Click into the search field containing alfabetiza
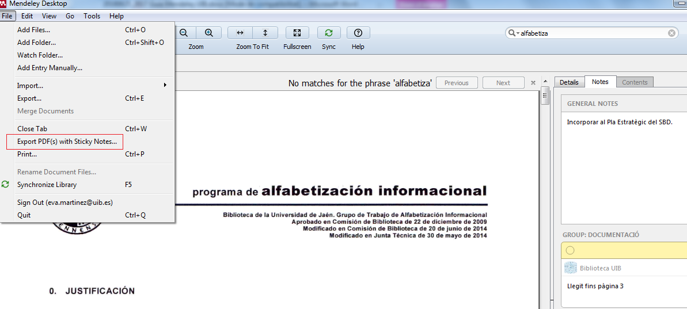Viewport: 687px width, 309px height. pos(591,33)
